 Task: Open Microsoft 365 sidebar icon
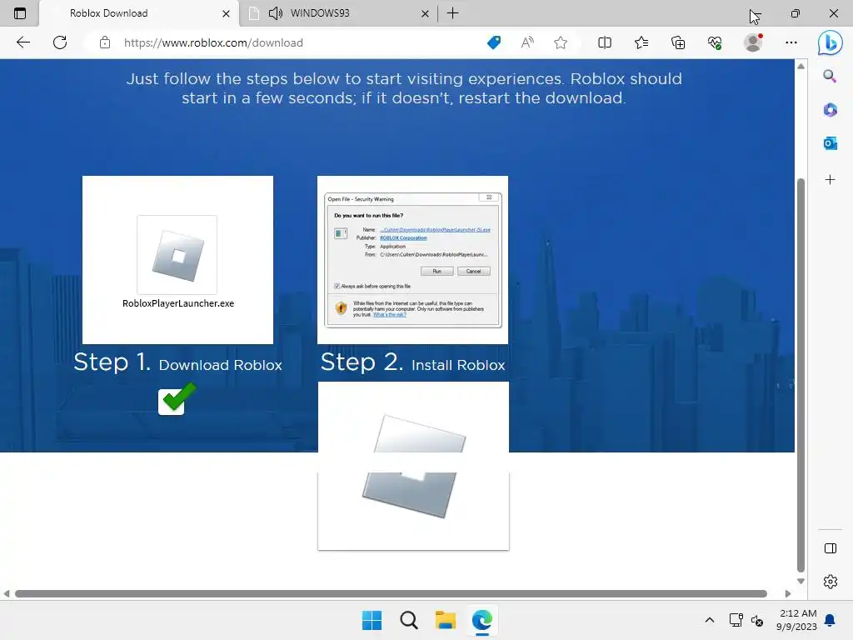click(830, 110)
